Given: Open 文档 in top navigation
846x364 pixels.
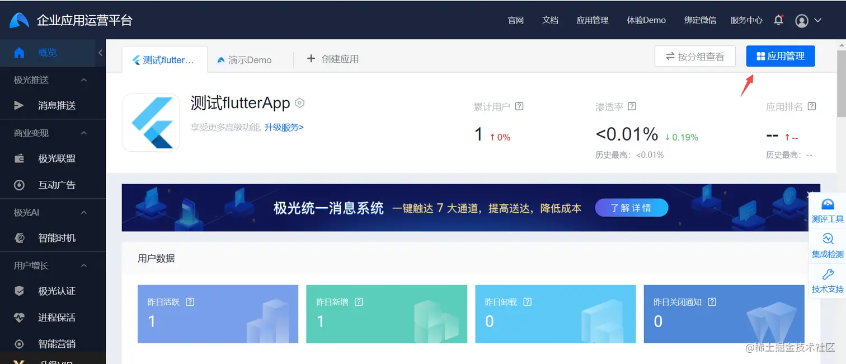Looking at the screenshot, I should (551, 20).
